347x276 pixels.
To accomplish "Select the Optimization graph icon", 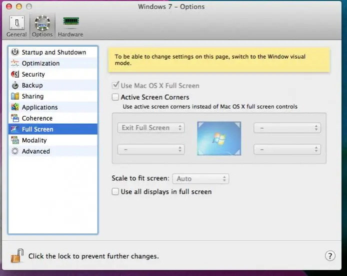I will point(15,63).
